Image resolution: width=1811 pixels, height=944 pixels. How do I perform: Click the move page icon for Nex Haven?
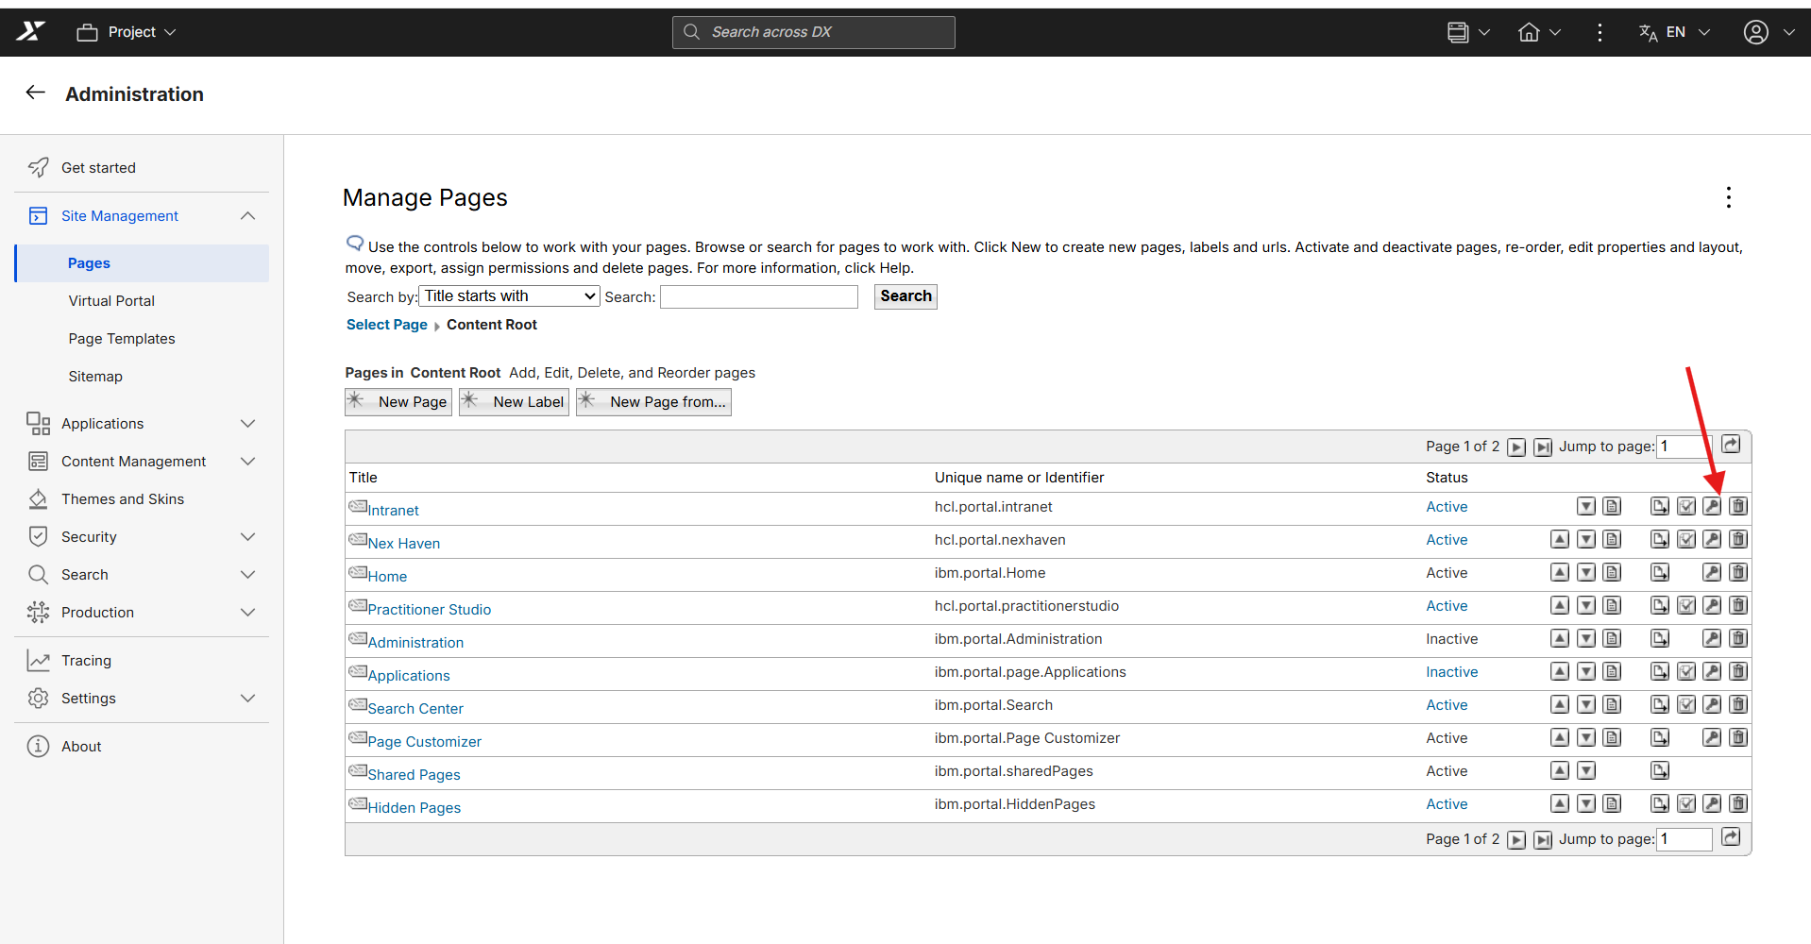pyautogui.click(x=1660, y=540)
